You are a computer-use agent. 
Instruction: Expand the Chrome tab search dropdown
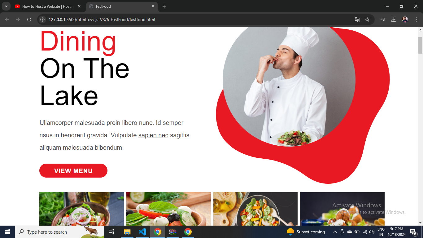coord(6,6)
